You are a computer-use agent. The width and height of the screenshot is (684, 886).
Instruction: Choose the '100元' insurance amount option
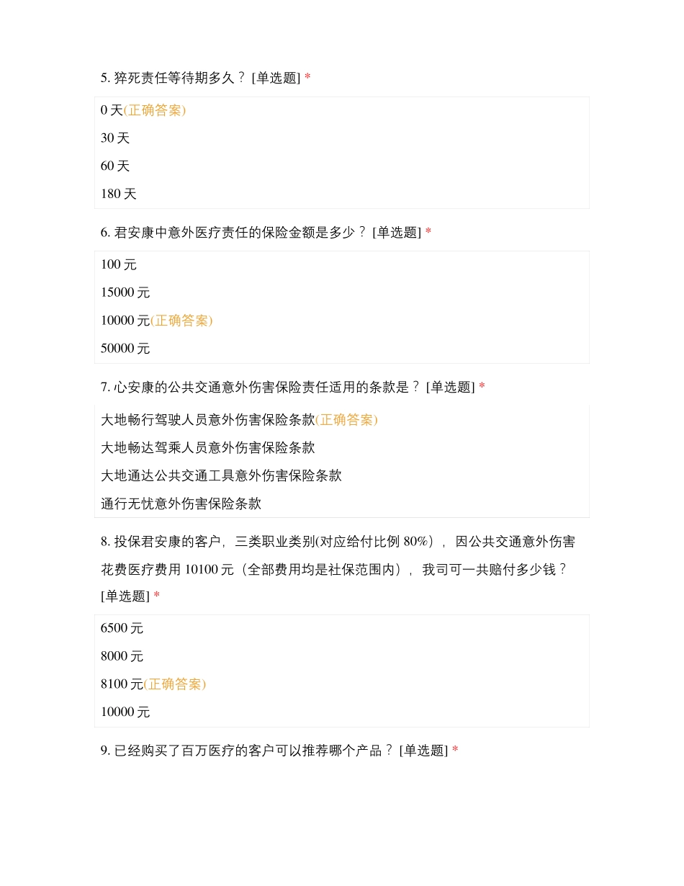[119, 265]
